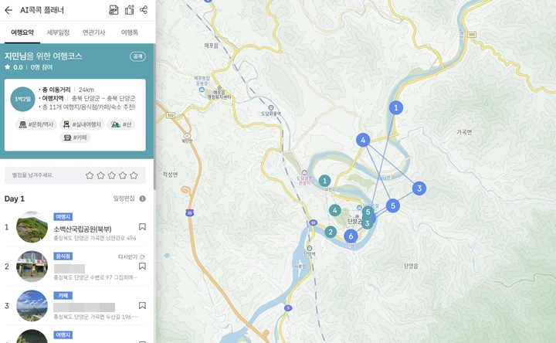This screenshot has height=343, width=556.
Task: Open the save document icon in header
Action: pos(114,10)
